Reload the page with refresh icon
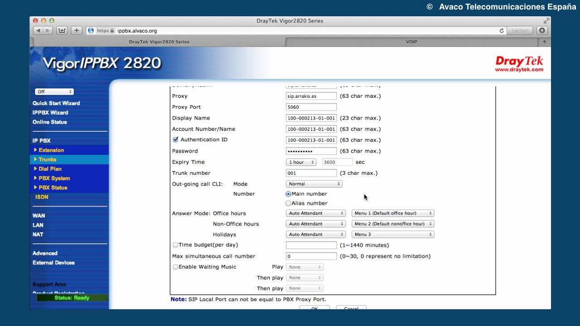 [502, 31]
